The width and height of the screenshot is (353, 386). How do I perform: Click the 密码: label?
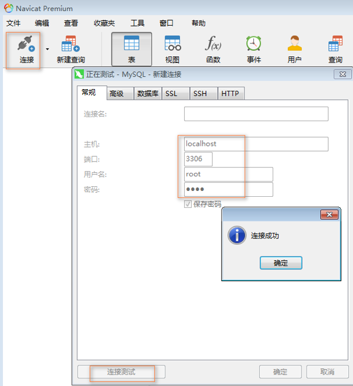[91, 190]
